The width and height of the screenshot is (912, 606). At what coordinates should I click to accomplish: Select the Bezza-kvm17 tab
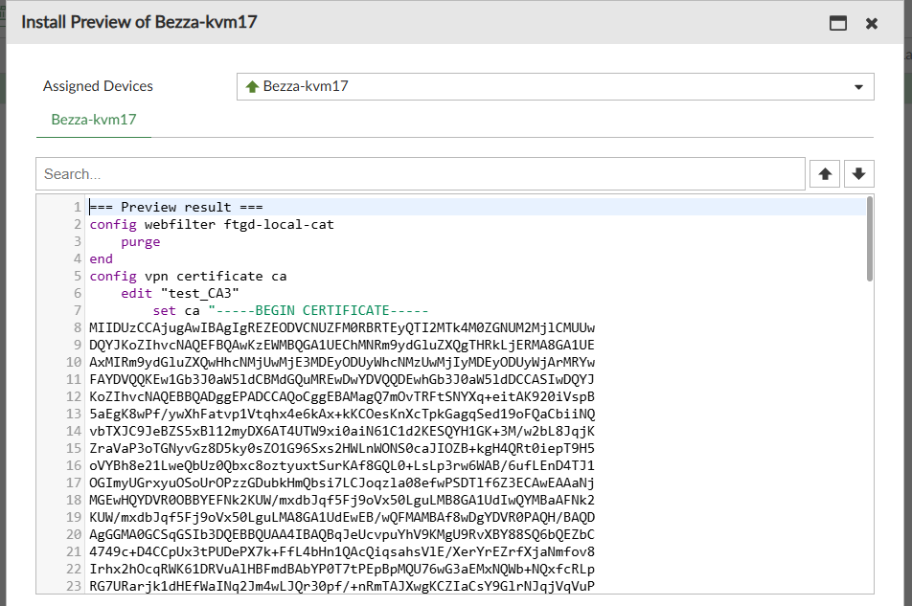click(94, 120)
